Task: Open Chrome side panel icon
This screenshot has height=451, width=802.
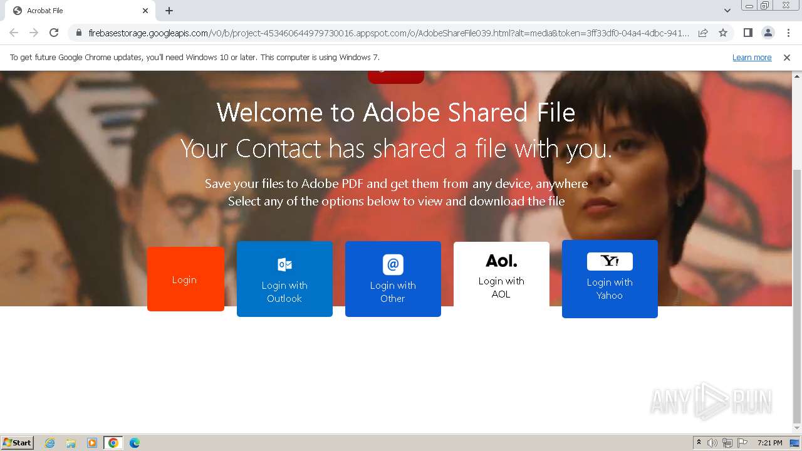Action: click(747, 33)
